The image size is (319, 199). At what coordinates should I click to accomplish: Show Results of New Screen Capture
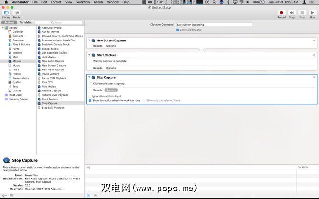(x=98, y=46)
